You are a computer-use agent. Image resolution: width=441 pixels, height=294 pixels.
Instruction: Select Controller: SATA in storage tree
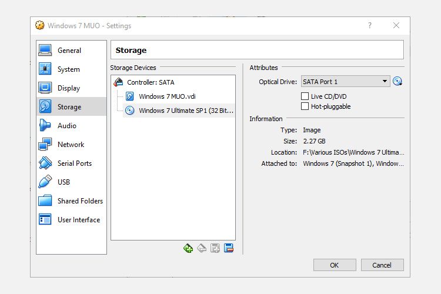coord(173,82)
